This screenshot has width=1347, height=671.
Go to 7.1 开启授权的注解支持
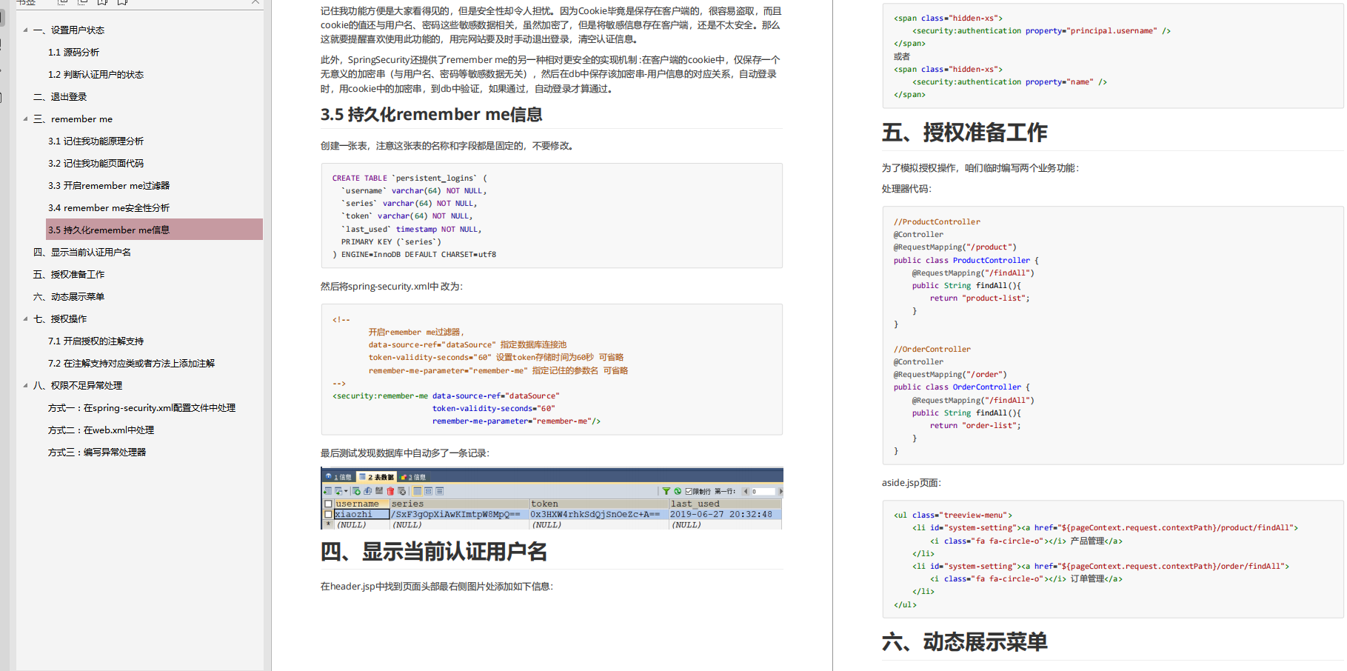click(x=96, y=341)
